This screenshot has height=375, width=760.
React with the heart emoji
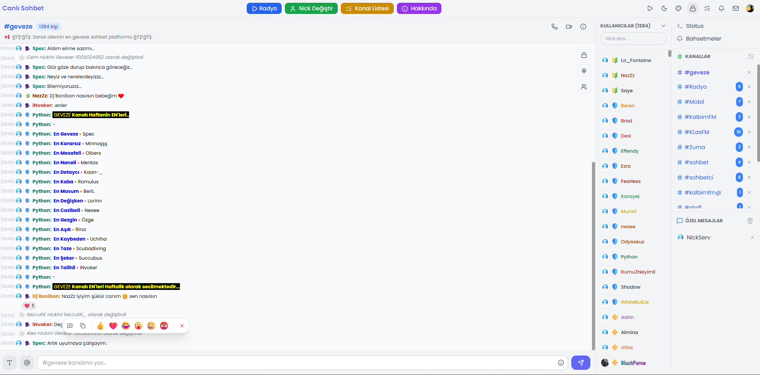pos(113,325)
